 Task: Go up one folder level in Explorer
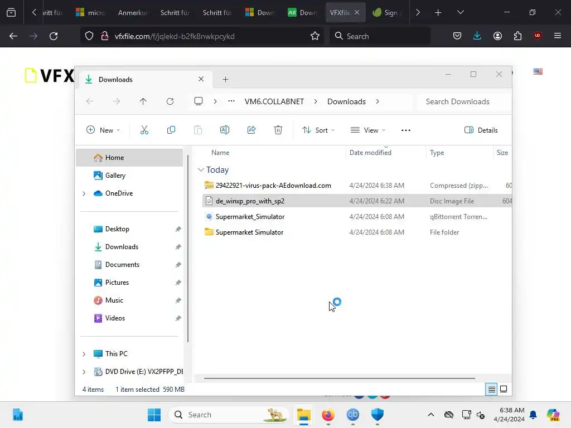point(143,101)
